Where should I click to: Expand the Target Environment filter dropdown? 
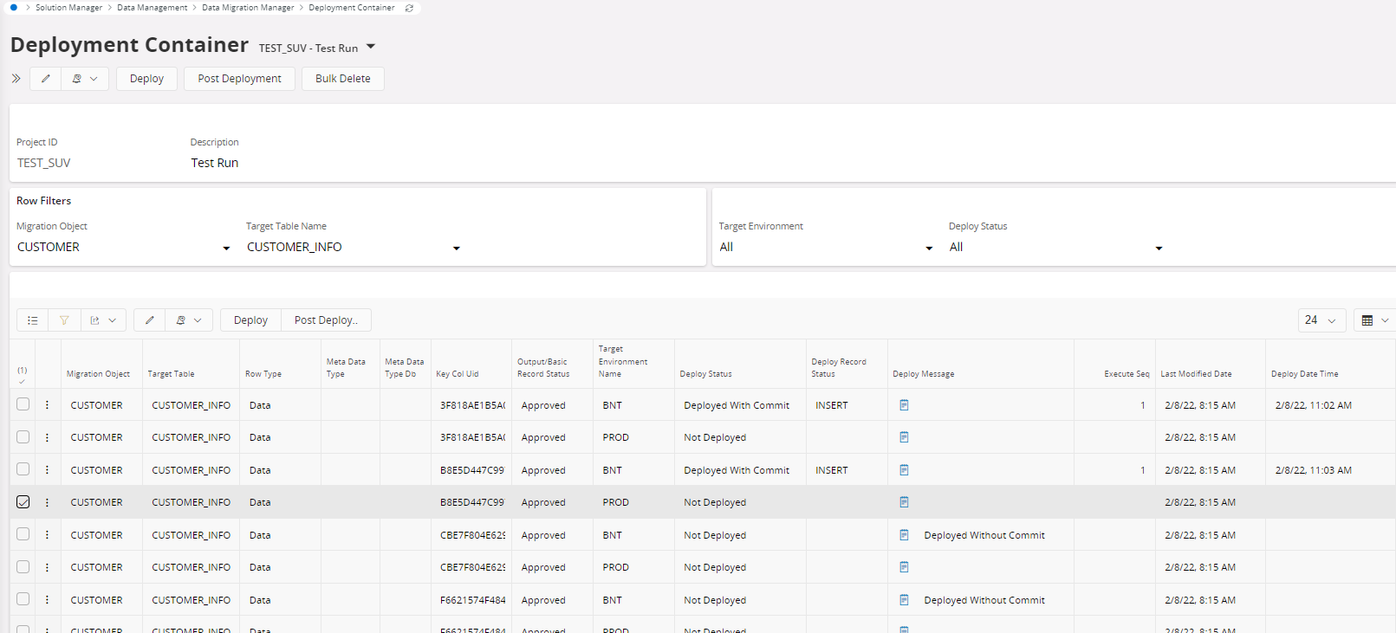pos(929,249)
